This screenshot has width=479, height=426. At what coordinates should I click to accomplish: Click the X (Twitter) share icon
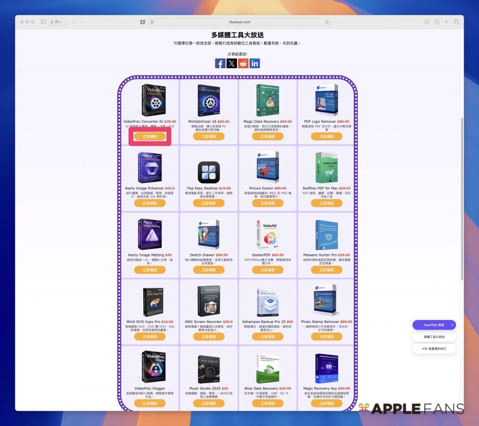pyautogui.click(x=232, y=64)
